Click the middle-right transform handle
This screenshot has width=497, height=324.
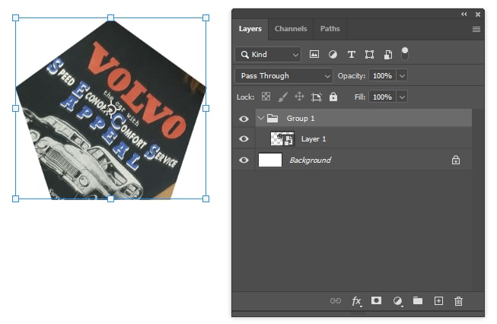[x=205, y=108]
